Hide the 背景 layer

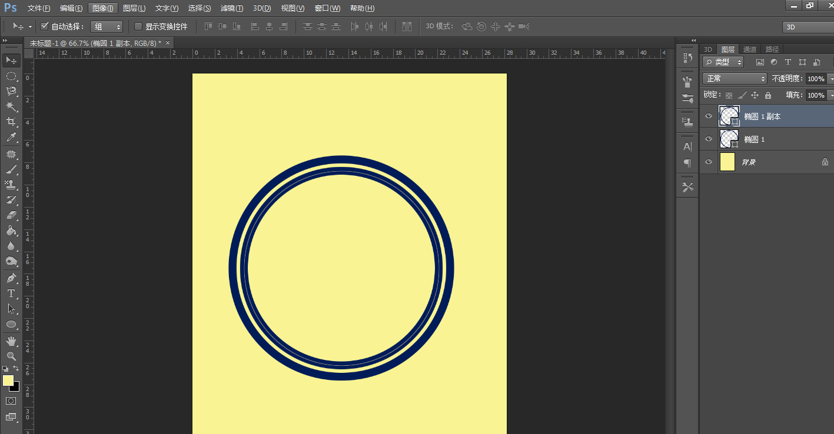click(709, 162)
